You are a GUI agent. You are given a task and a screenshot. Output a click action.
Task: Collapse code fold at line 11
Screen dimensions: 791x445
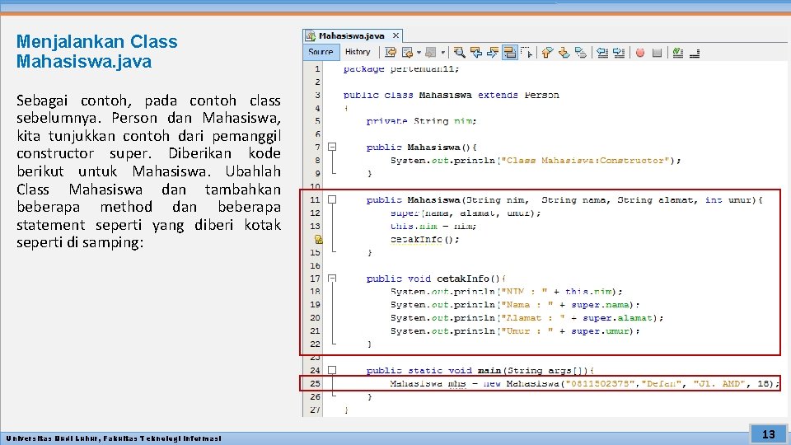332,199
